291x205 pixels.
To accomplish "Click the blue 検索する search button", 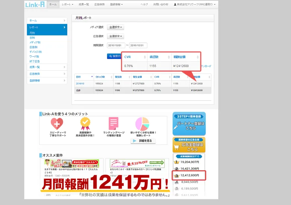I will 114,56.
